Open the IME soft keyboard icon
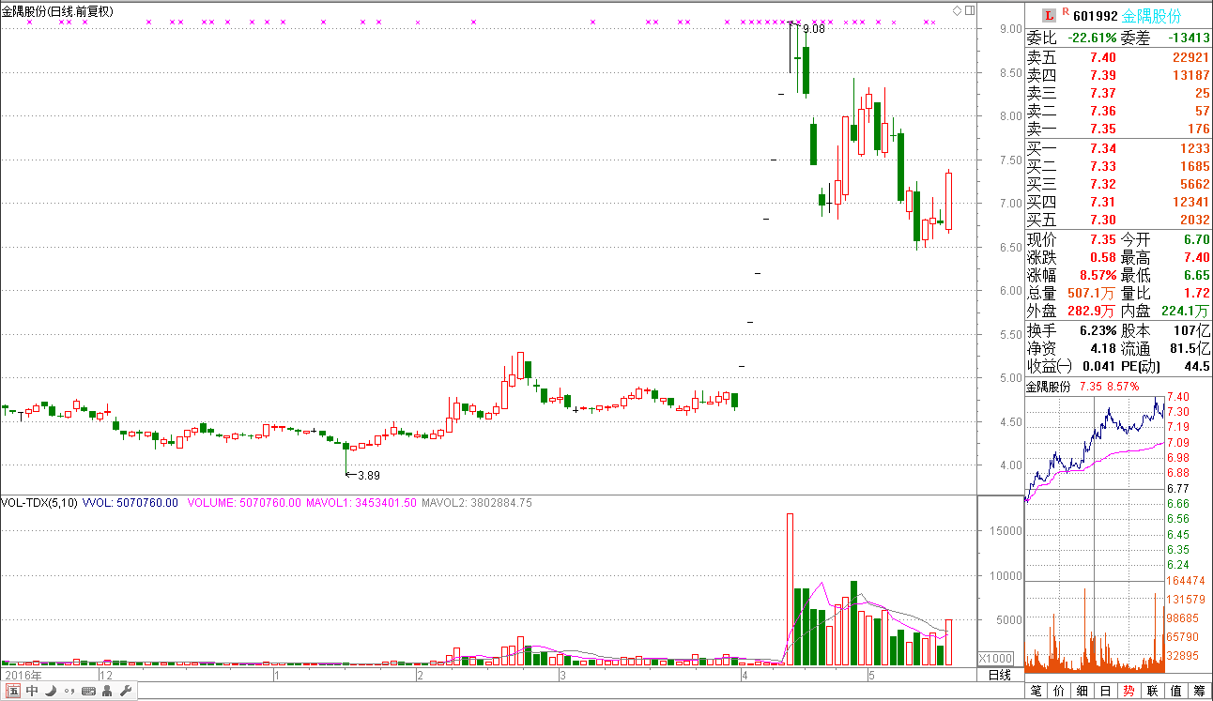Viewport: 1213px width, 701px height. [x=88, y=692]
